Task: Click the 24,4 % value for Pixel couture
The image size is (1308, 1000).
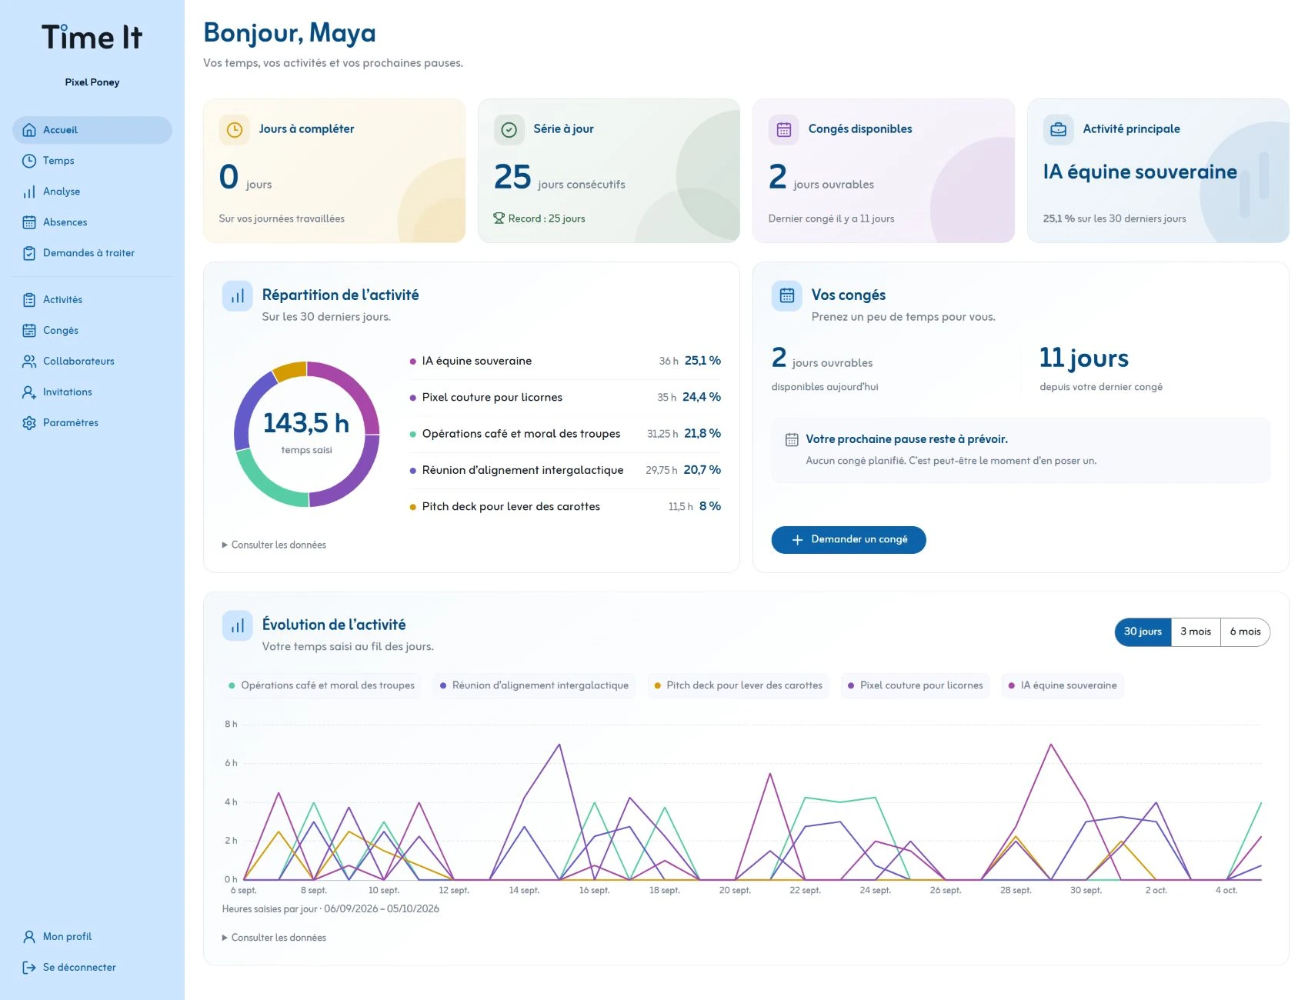Action: pos(702,398)
